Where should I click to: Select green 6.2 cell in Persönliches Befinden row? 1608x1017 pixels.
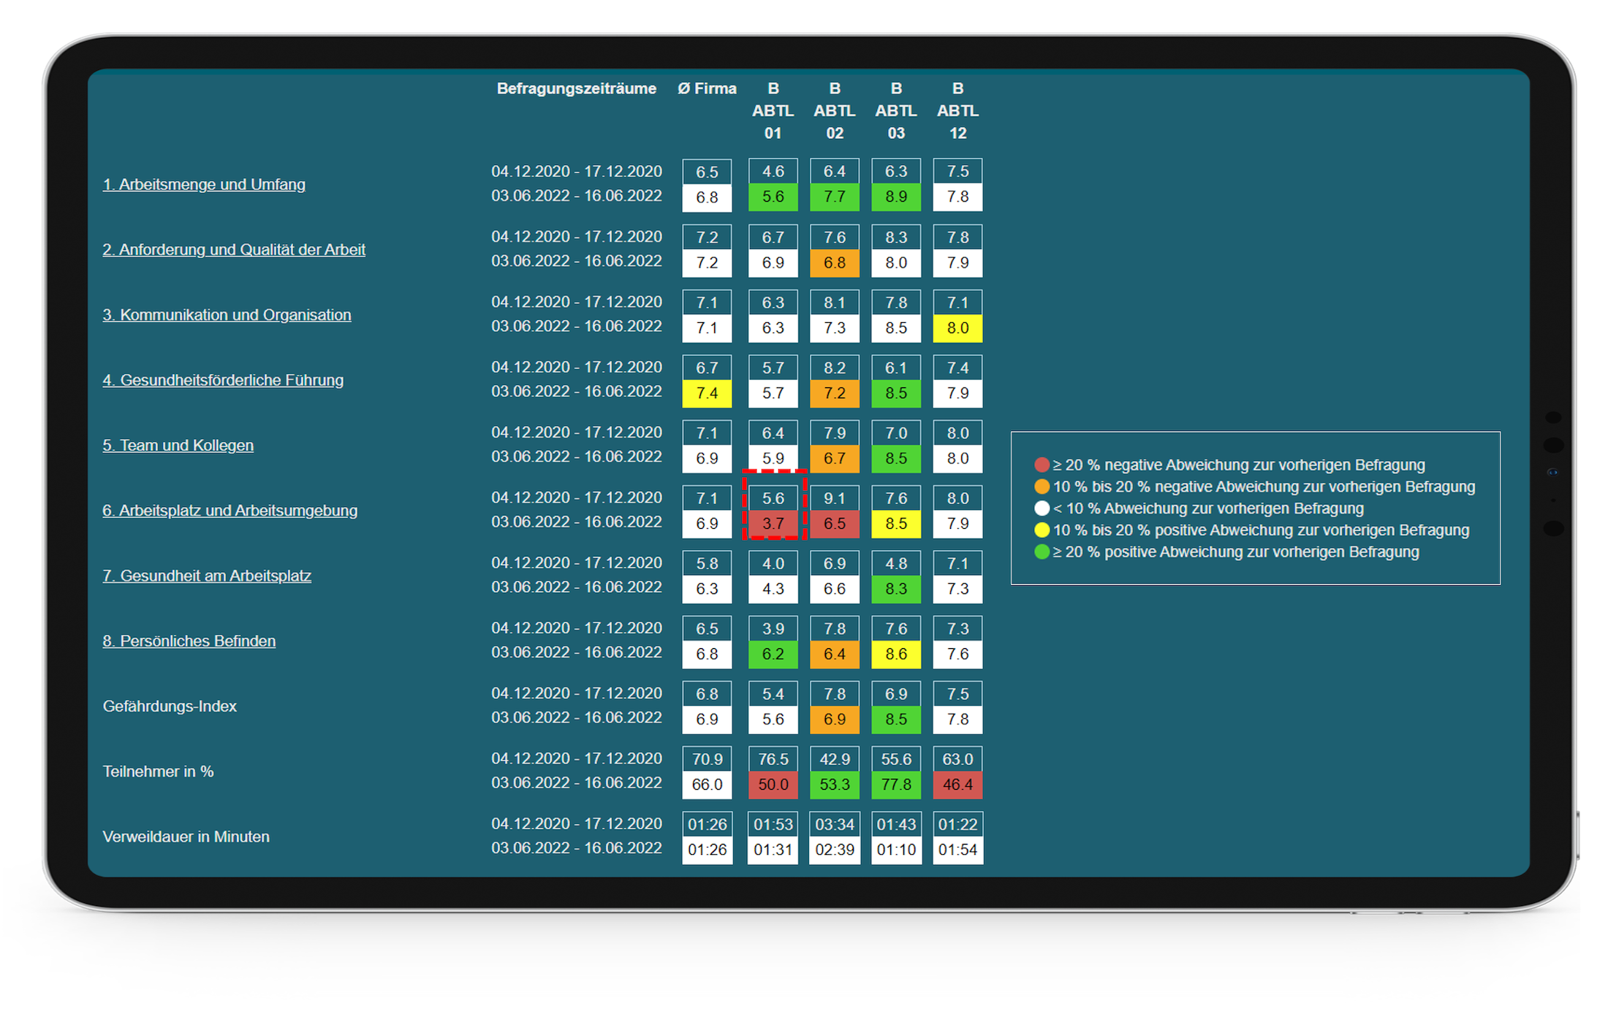point(773,654)
